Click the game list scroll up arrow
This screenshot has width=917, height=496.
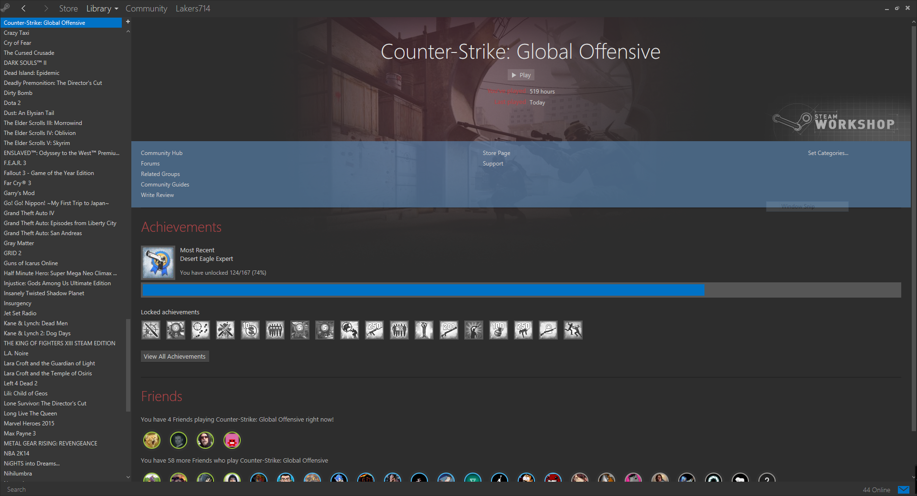coord(128,31)
